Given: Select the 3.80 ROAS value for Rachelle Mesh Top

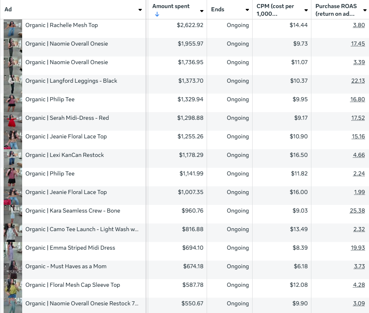Looking at the screenshot, I should click(359, 25).
